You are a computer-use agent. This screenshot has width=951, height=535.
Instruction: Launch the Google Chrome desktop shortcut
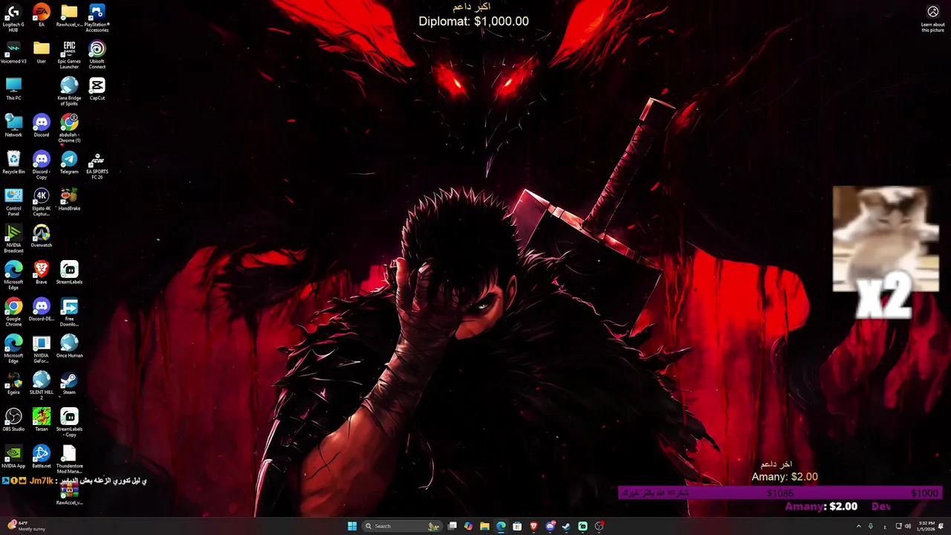point(13,311)
